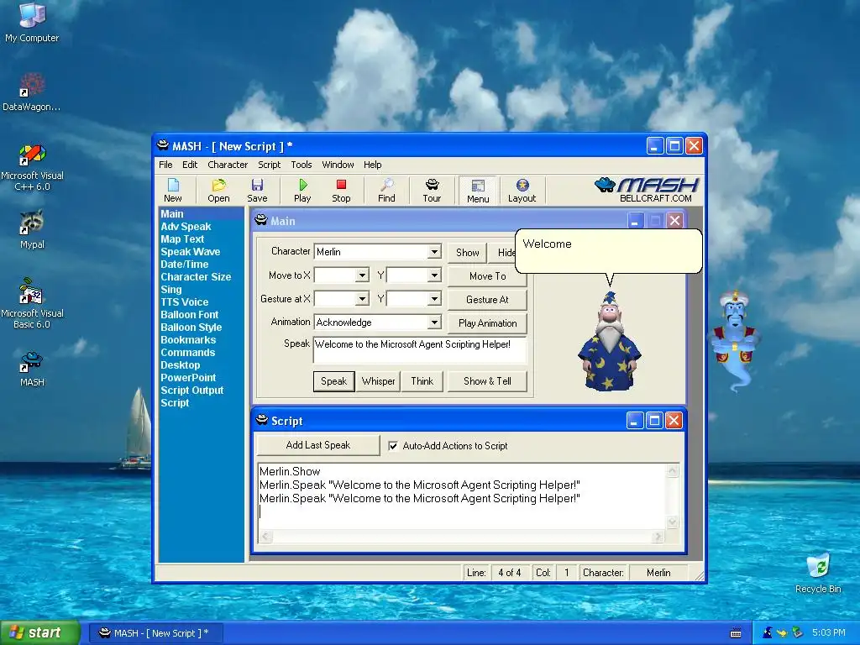Click the Play Animation button
Viewport: 860px width, 645px height.
pos(487,323)
